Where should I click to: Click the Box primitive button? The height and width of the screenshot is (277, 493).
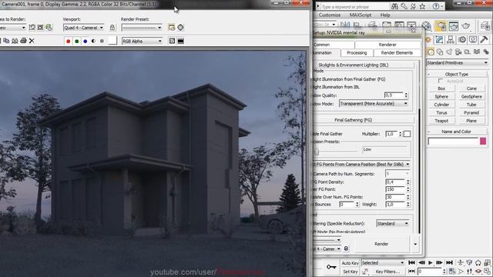pos(441,88)
